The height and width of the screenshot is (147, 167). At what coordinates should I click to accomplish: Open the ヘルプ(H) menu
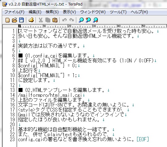click(139, 12)
